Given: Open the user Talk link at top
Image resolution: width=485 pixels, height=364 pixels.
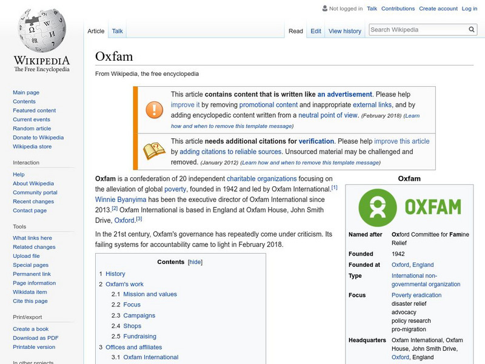Looking at the screenshot, I should [x=372, y=8].
